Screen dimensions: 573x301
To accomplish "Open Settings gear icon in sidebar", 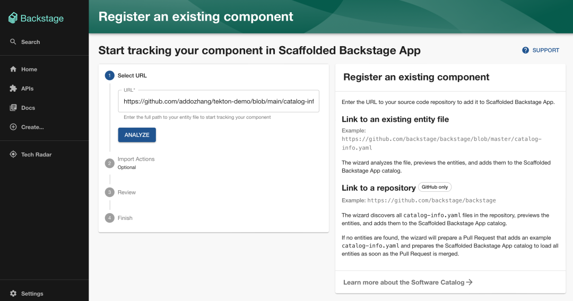I will [x=13, y=294].
